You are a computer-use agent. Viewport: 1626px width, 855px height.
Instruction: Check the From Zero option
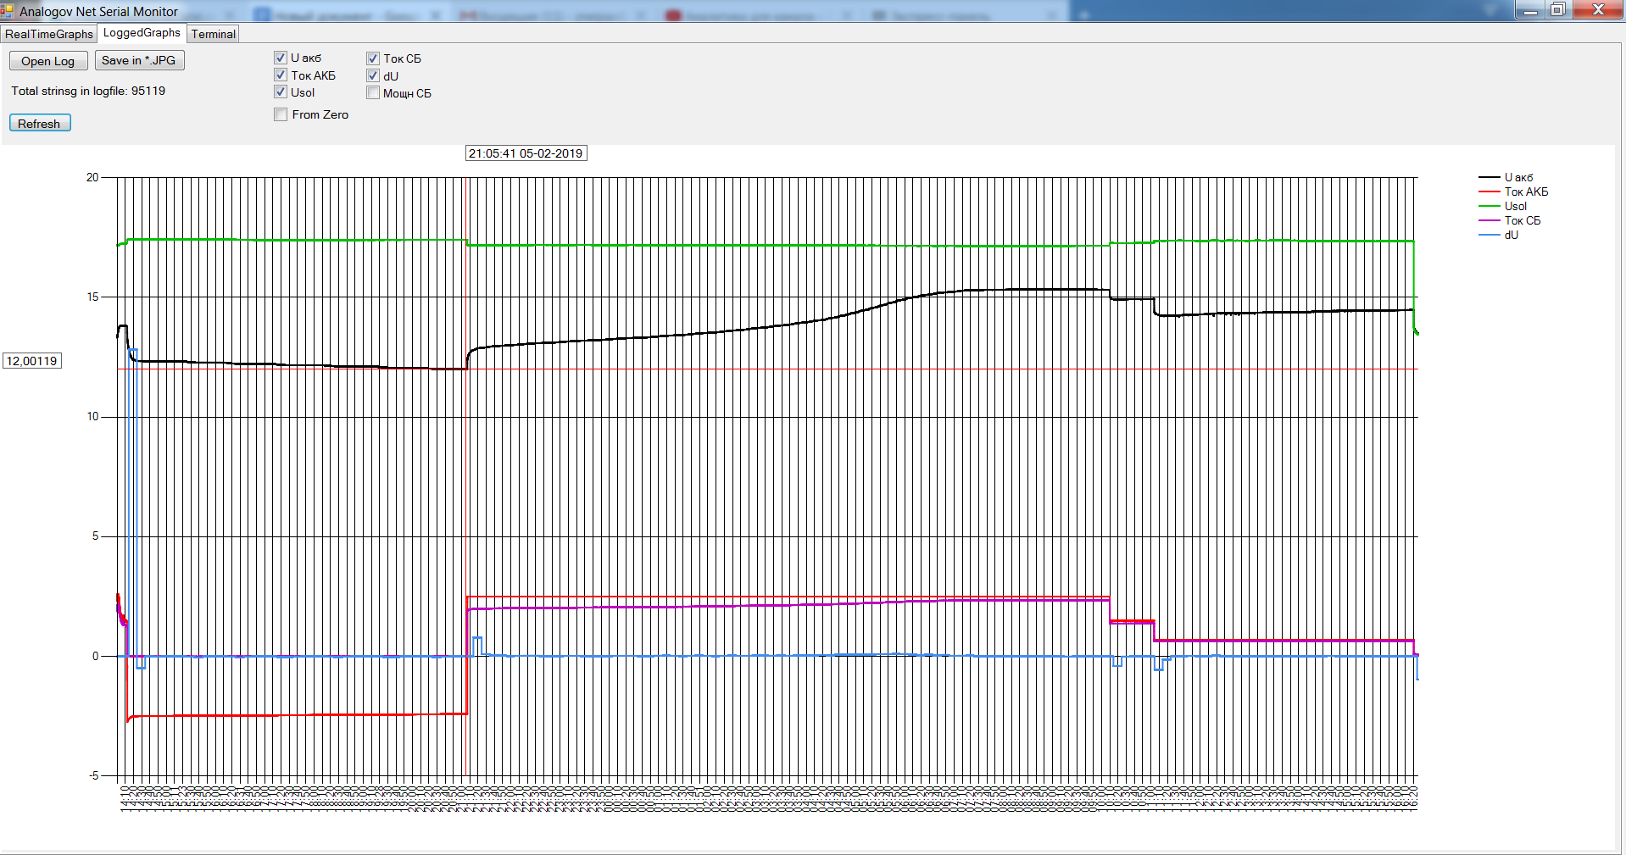point(281,114)
